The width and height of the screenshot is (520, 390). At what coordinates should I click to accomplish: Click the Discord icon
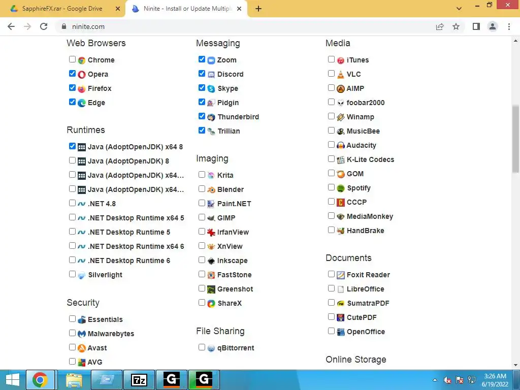click(211, 75)
